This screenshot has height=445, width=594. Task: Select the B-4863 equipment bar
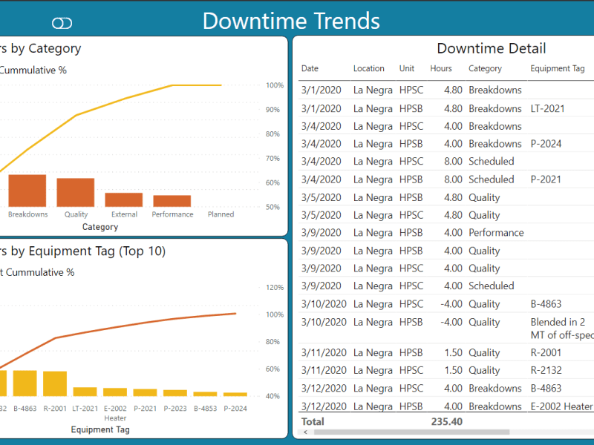25,383
